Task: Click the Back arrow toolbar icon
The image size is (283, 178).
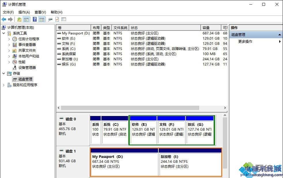Action: [x=4, y=19]
